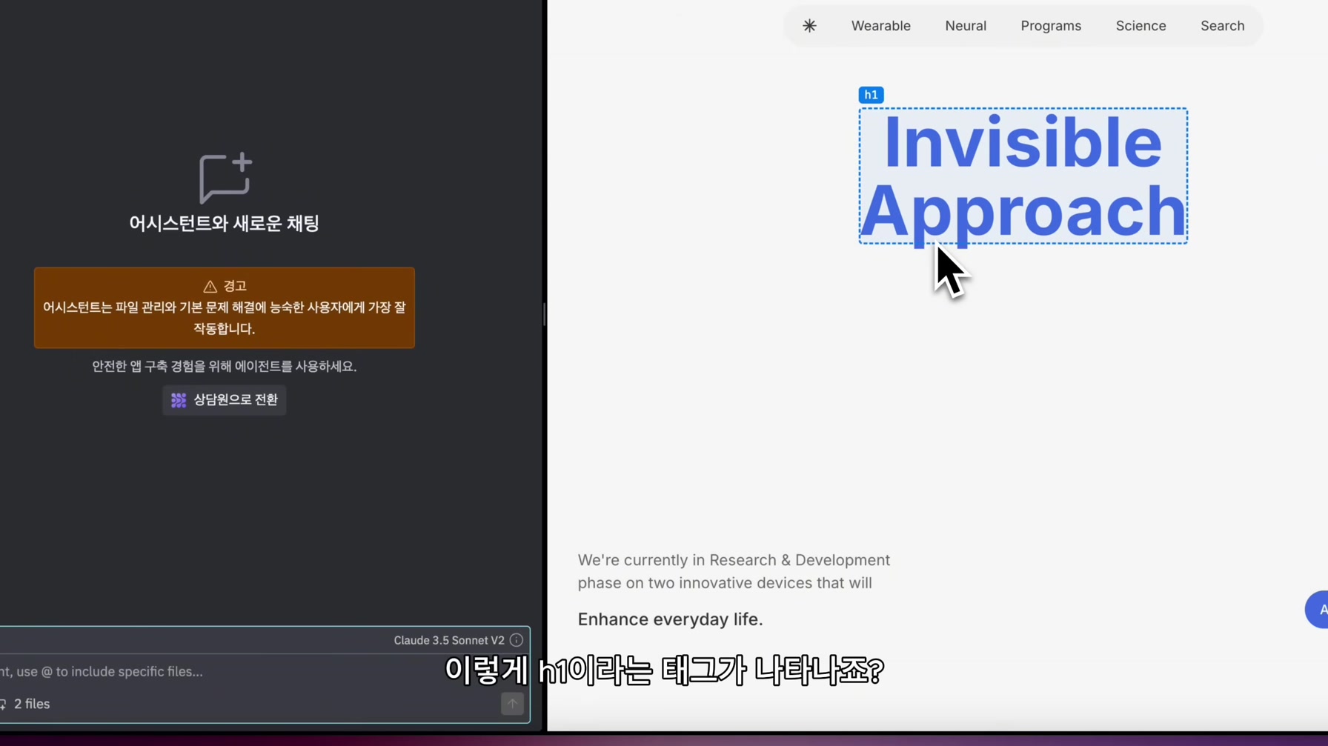Click the blue circular button at right edge
Viewport: 1328px width, 746px height.
(1317, 610)
